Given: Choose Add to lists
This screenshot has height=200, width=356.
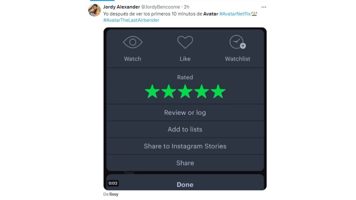Looking at the screenshot, I should [185, 129].
